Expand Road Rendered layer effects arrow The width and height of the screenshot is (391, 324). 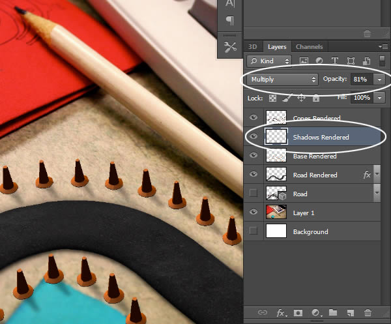(377, 174)
